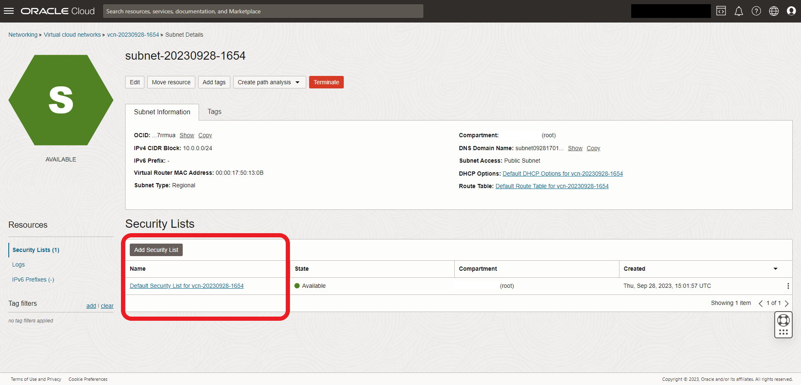Focus the top search resources field
The image size is (801, 385).
click(x=263, y=11)
